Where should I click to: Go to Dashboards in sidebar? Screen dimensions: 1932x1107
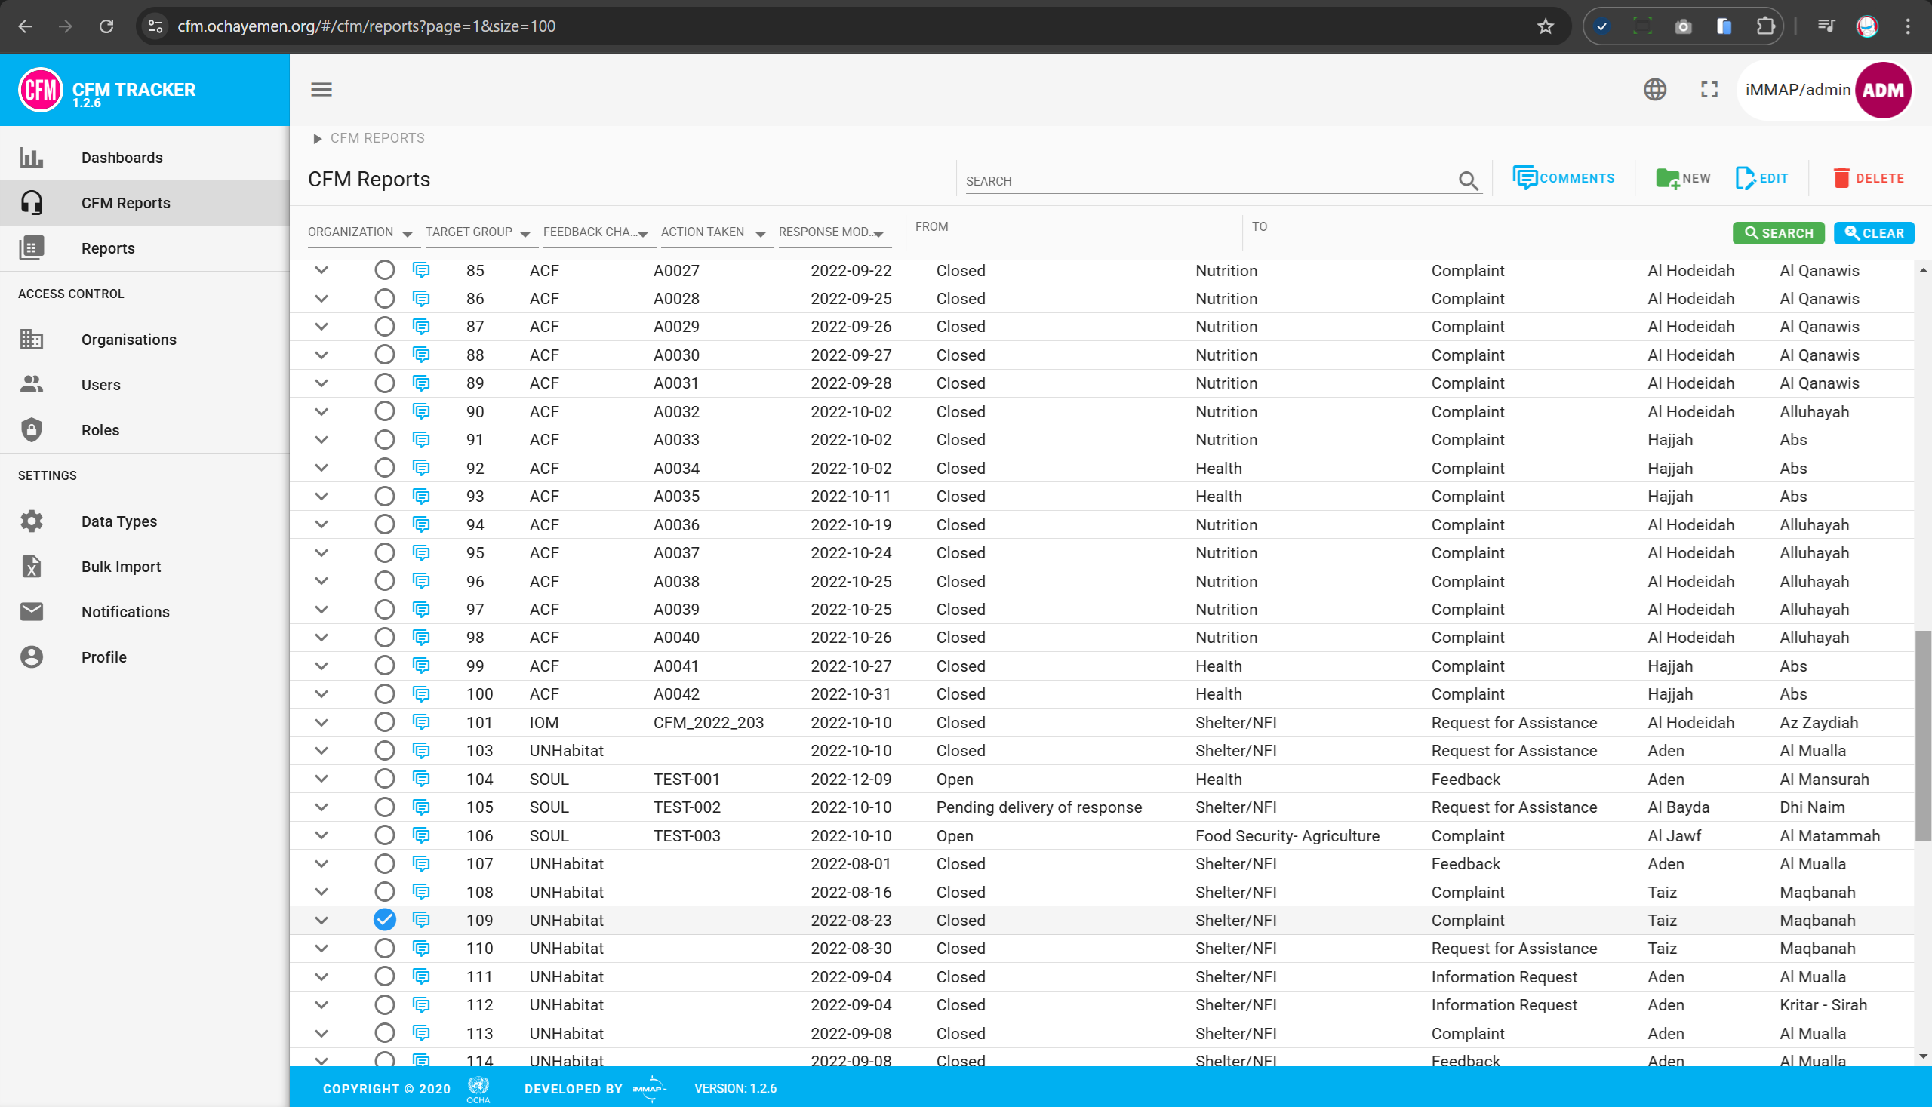pyautogui.click(x=122, y=158)
